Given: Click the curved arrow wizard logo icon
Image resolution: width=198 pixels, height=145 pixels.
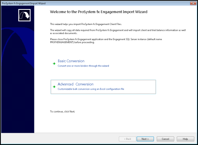Looking at the screenshot, I should point(25,15).
